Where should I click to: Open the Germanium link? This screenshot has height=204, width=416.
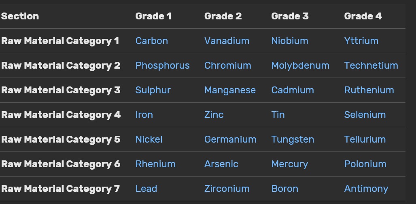(230, 139)
